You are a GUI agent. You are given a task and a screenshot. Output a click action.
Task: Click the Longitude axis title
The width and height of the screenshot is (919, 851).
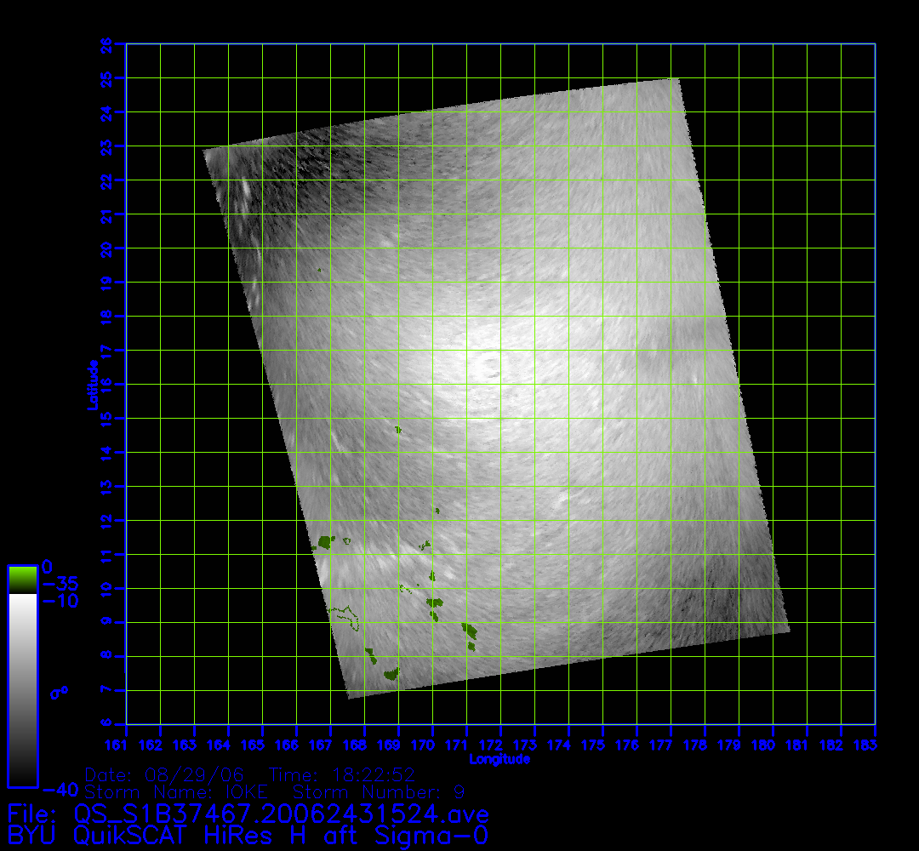point(499,759)
